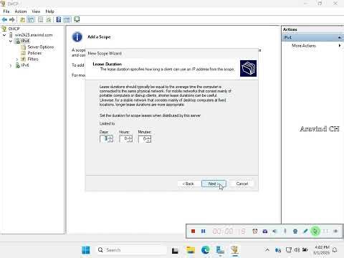Open the Action menu
344x258 pixels.
tap(21, 11)
